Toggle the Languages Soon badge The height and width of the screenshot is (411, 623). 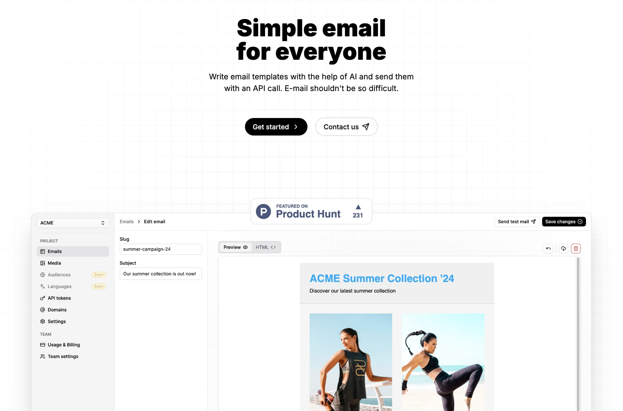click(x=98, y=286)
